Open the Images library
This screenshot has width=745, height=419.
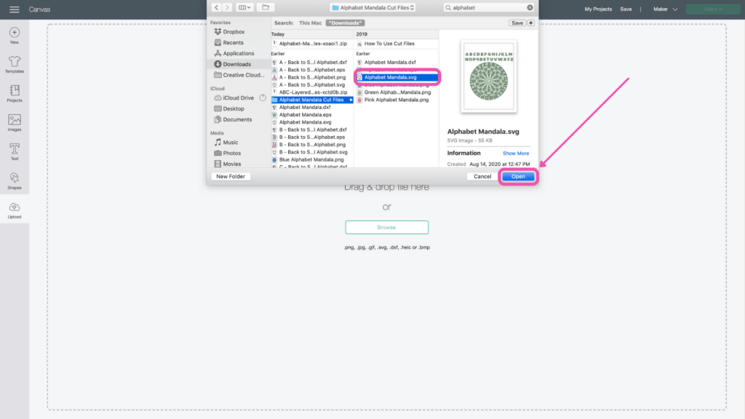pyautogui.click(x=15, y=122)
